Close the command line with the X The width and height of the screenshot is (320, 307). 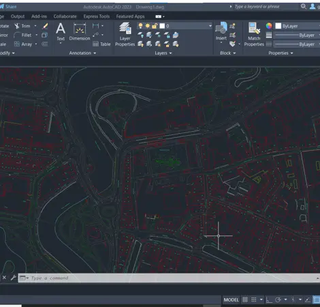pos(4,278)
